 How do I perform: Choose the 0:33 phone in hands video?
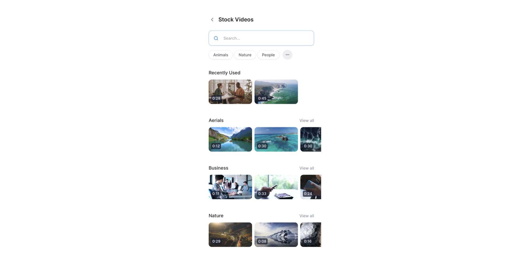click(276, 187)
